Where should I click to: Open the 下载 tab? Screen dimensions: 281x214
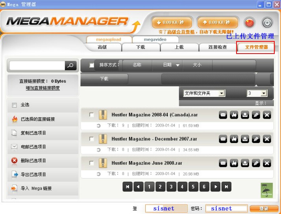click(x=140, y=47)
